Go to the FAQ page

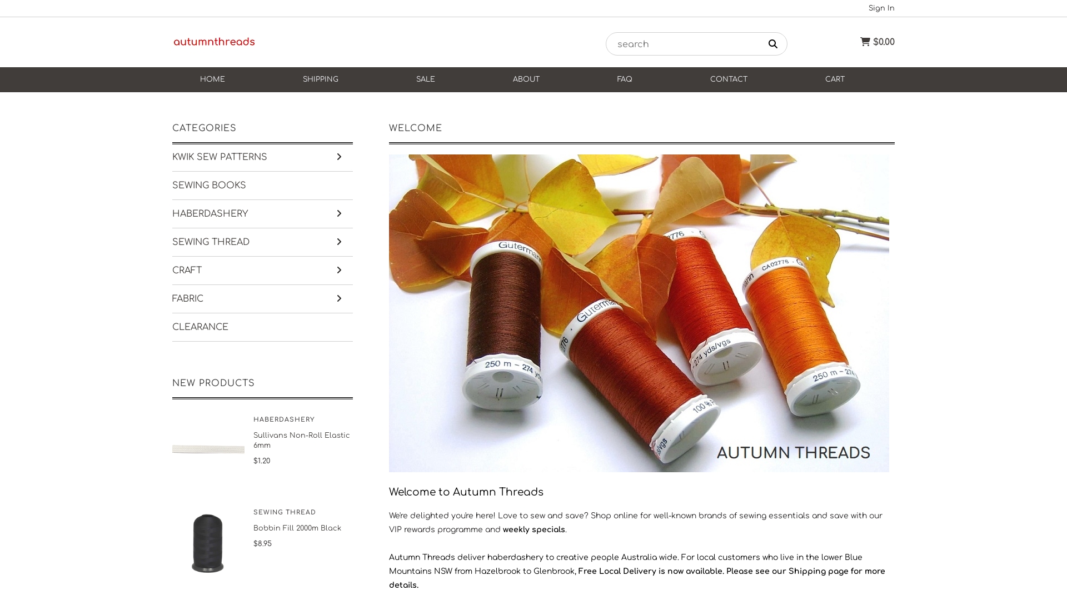[x=624, y=79]
